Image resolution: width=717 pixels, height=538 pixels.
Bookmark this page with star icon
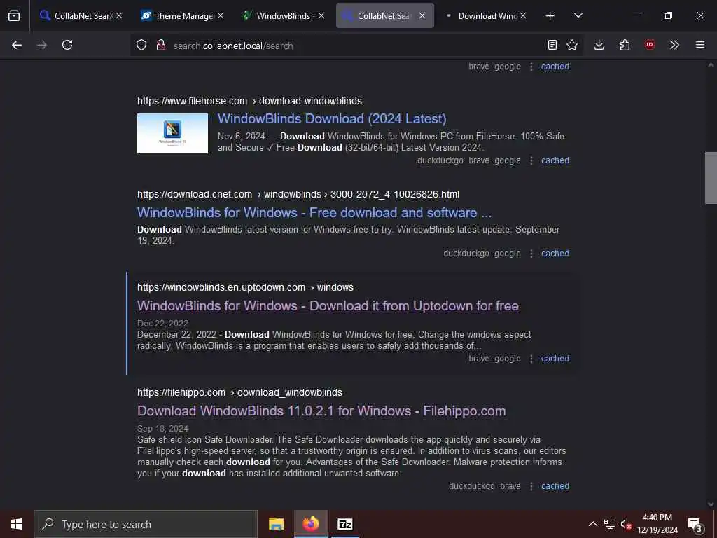point(572,45)
